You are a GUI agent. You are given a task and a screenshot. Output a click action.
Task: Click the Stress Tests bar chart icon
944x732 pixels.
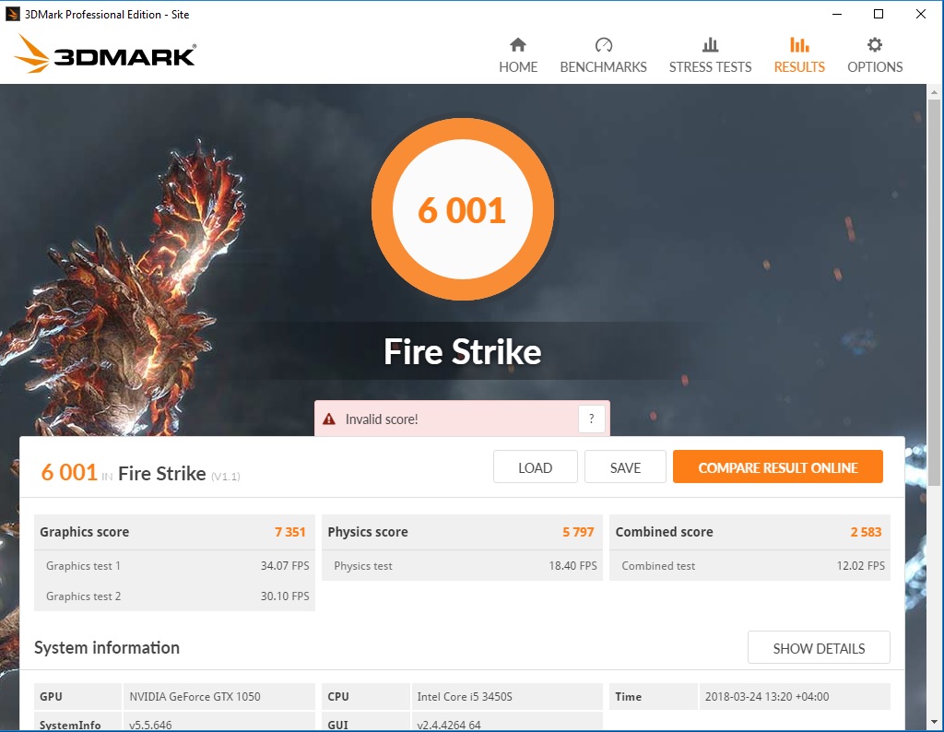pyautogui.click(x=711, y=44)
